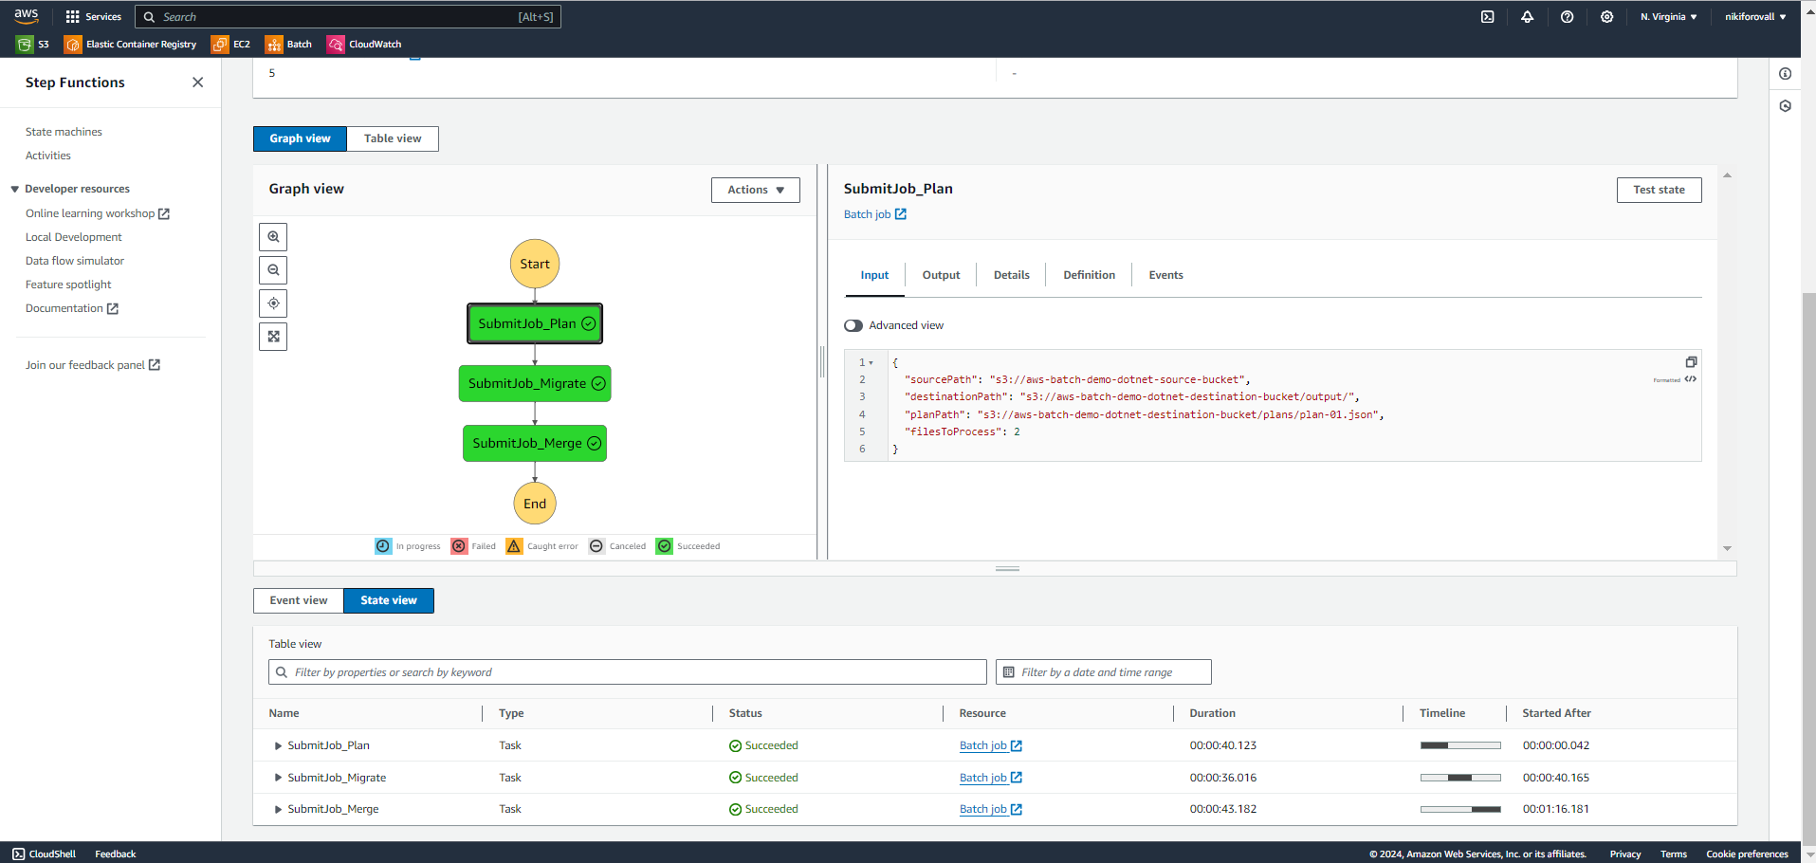The height and width of the screenshot is (863, 1816).
Task: Select SubmitJob_Merge node in graph
Action: coord(535,444)
